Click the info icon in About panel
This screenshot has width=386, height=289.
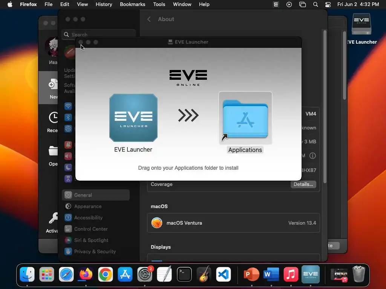click(x=312, y=155)
